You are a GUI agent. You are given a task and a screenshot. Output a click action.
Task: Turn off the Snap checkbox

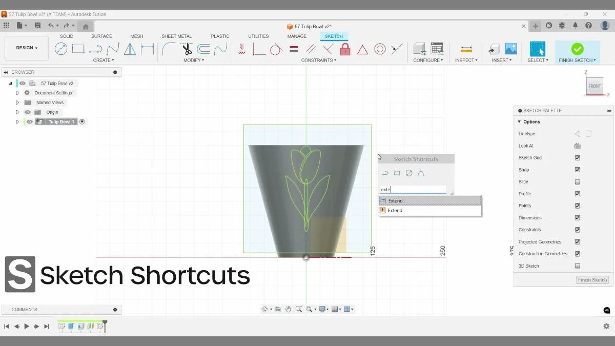[578, 170]
